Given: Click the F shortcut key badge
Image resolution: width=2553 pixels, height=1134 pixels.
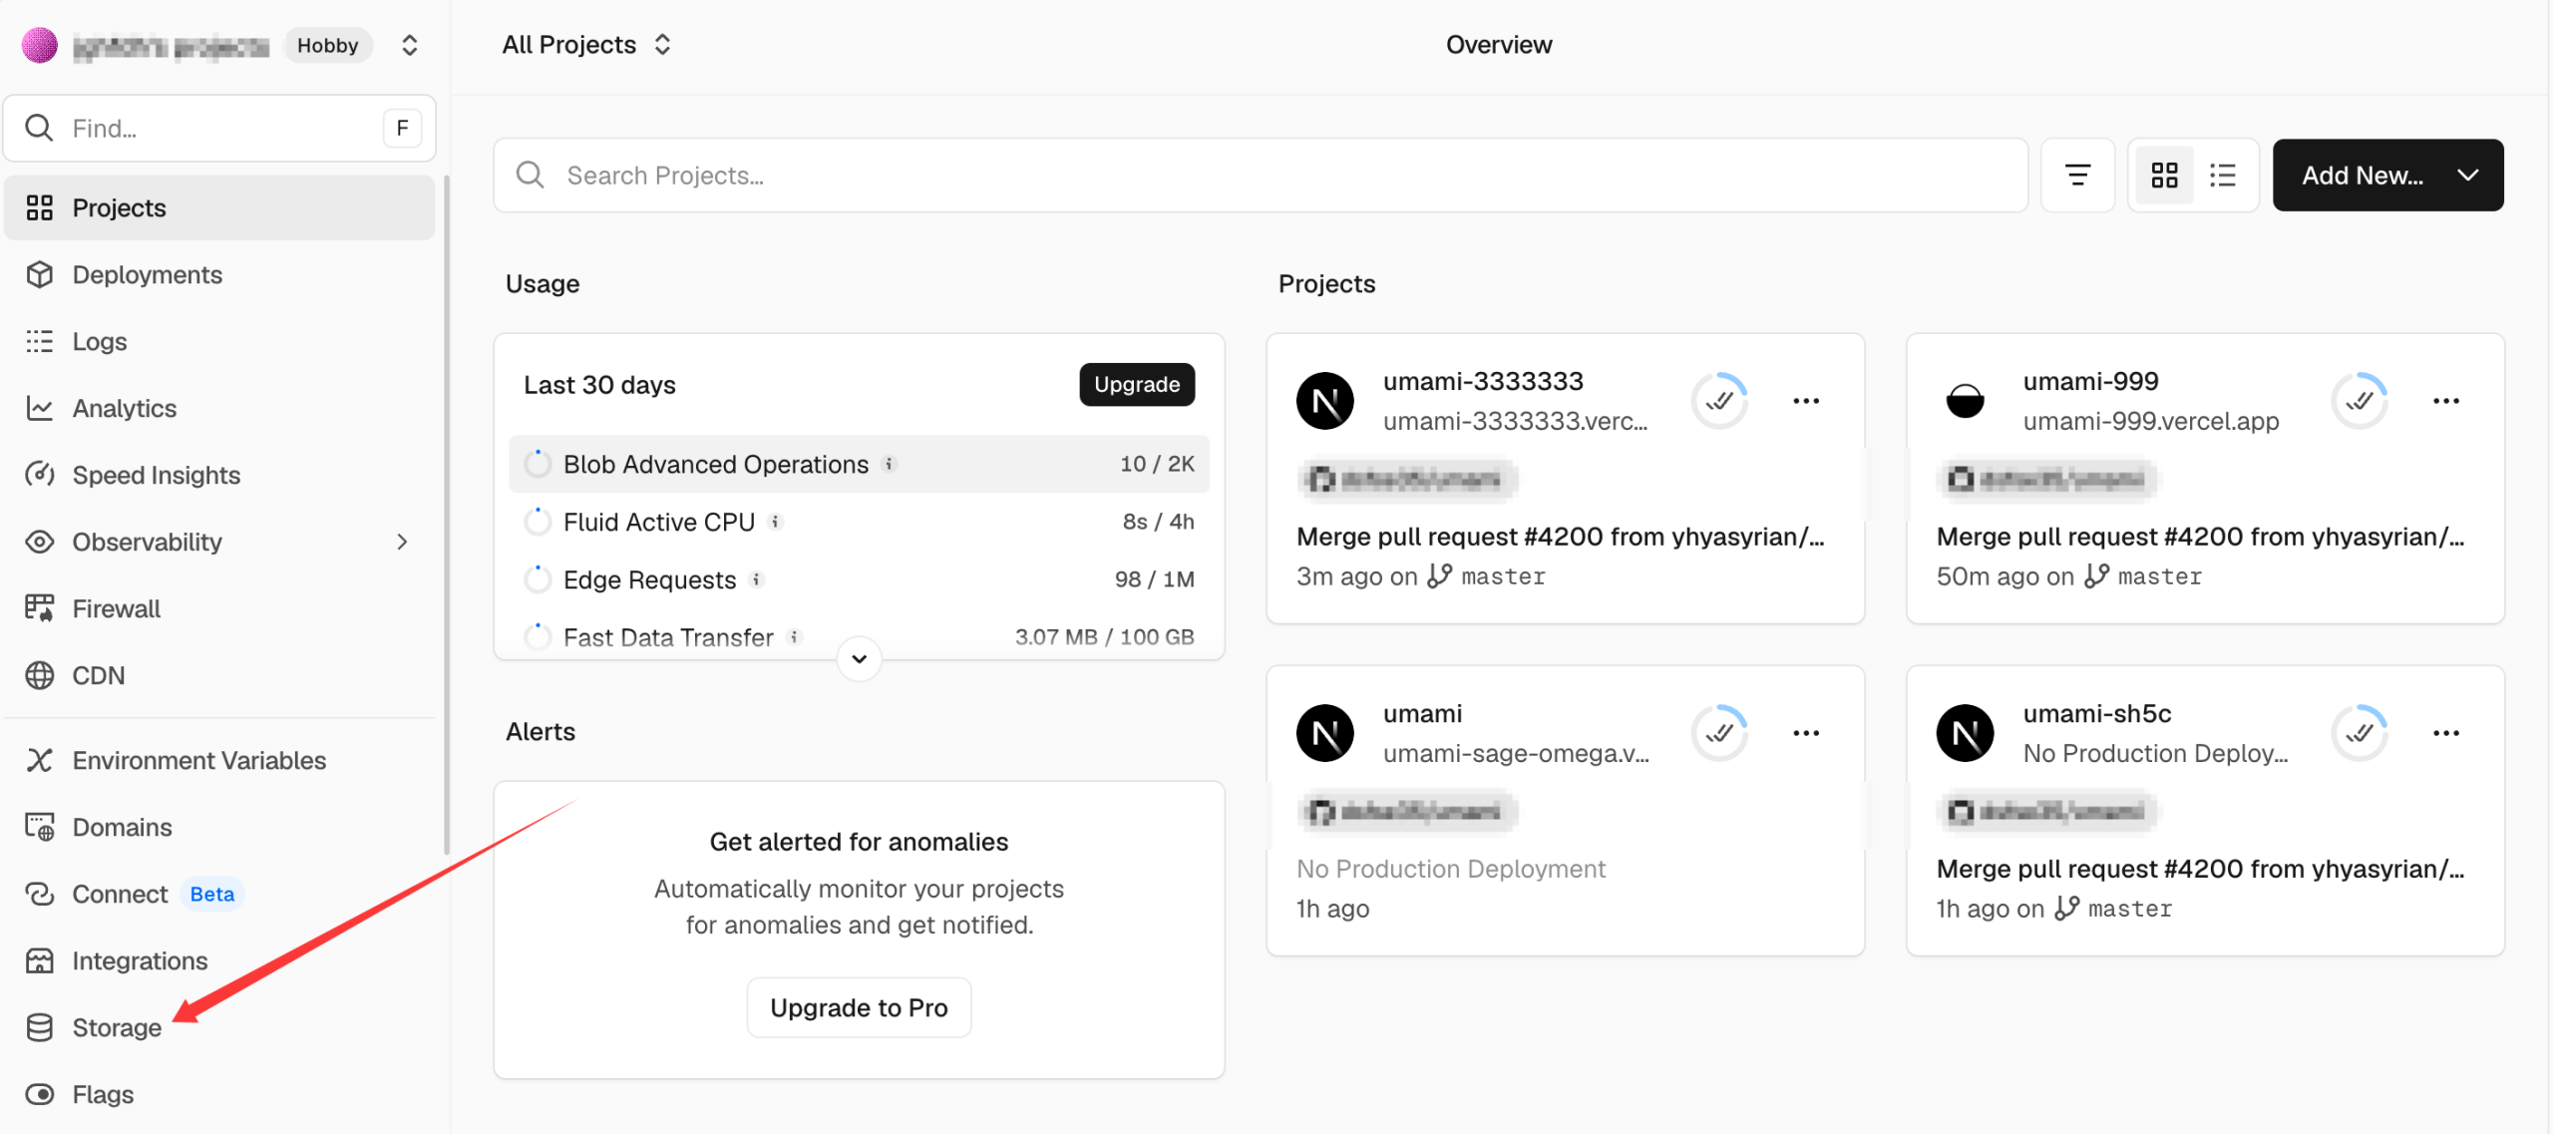Looking at the screenshot, I should point(402,128).
